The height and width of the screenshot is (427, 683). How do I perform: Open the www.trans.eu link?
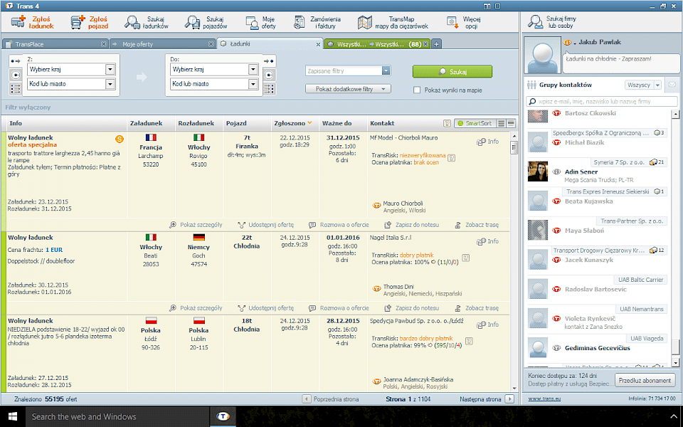(544, 399)
